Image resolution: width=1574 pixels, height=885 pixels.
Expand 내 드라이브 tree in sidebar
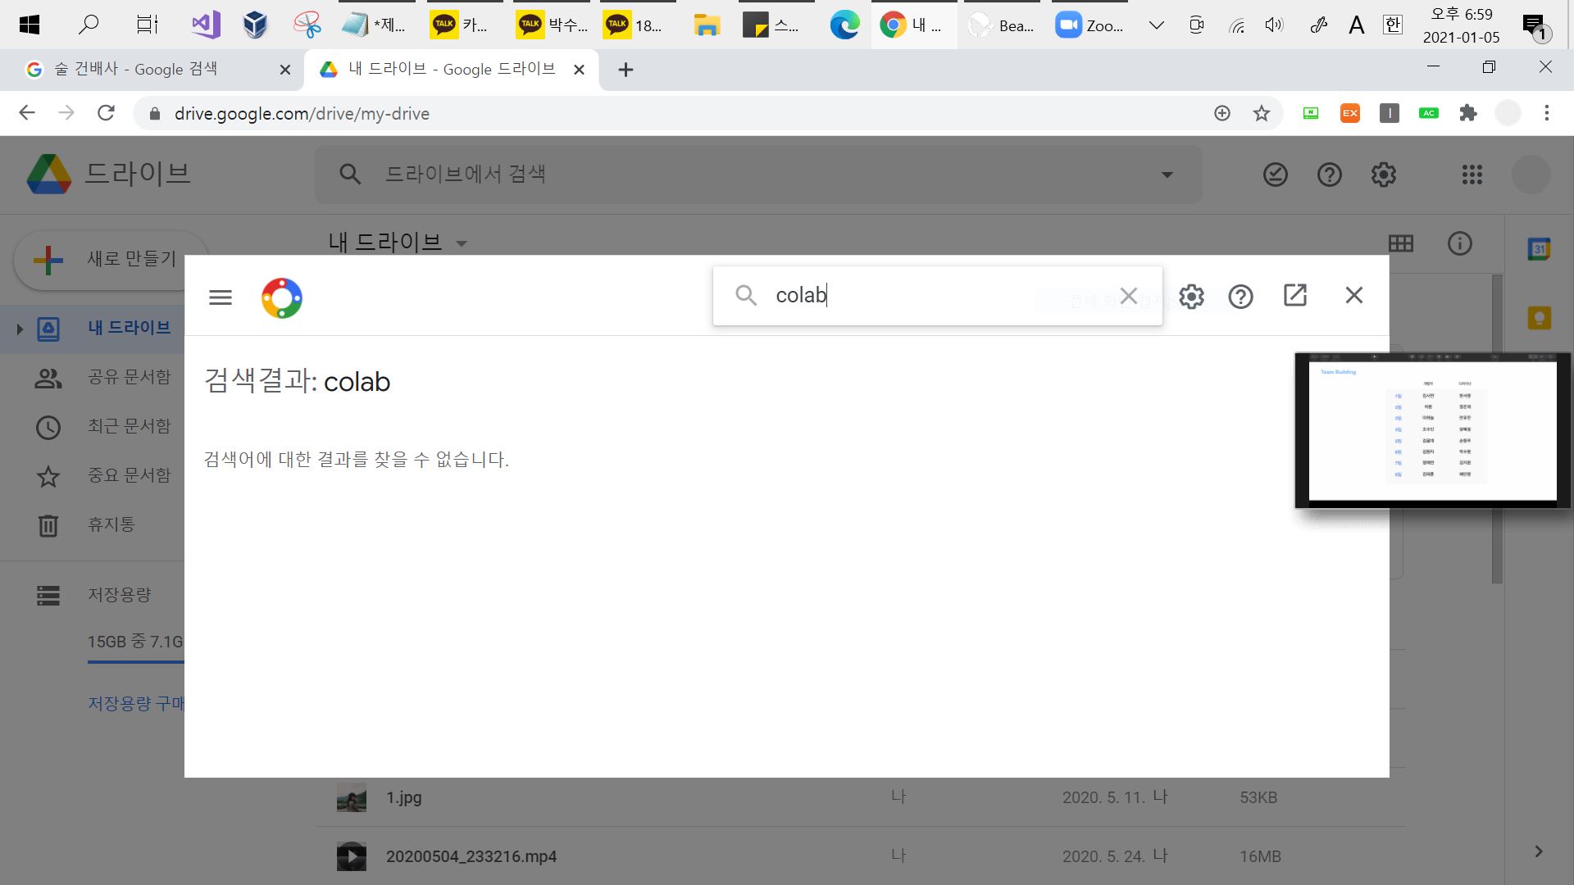click(x=20, y=329)
